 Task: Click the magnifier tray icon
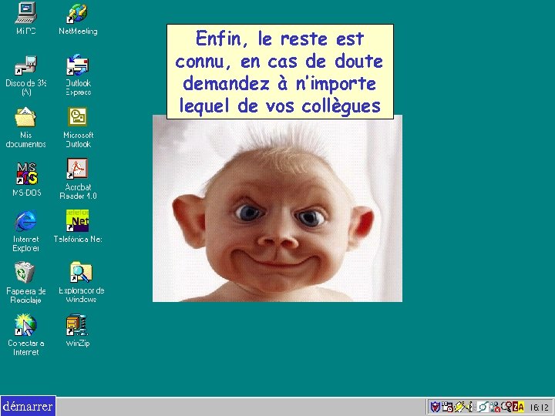point(506,407)
